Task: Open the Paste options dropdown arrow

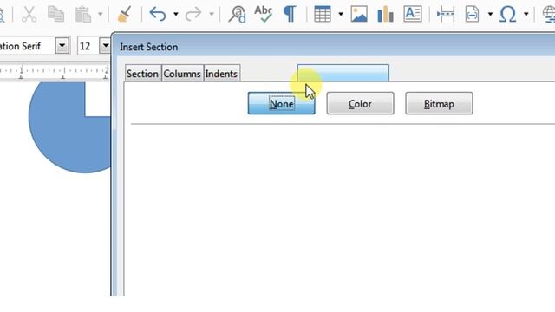Action: pyautogui.click(x=101, y=15)
